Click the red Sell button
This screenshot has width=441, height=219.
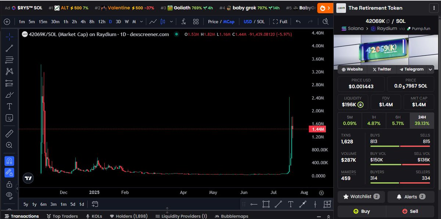[x=410, y=211]
